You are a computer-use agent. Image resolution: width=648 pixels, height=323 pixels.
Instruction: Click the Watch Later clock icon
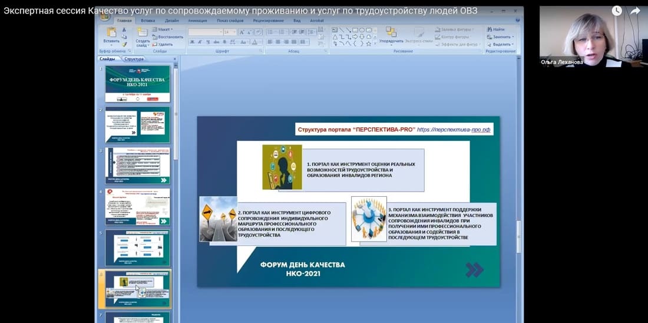(x=616, y=11)
